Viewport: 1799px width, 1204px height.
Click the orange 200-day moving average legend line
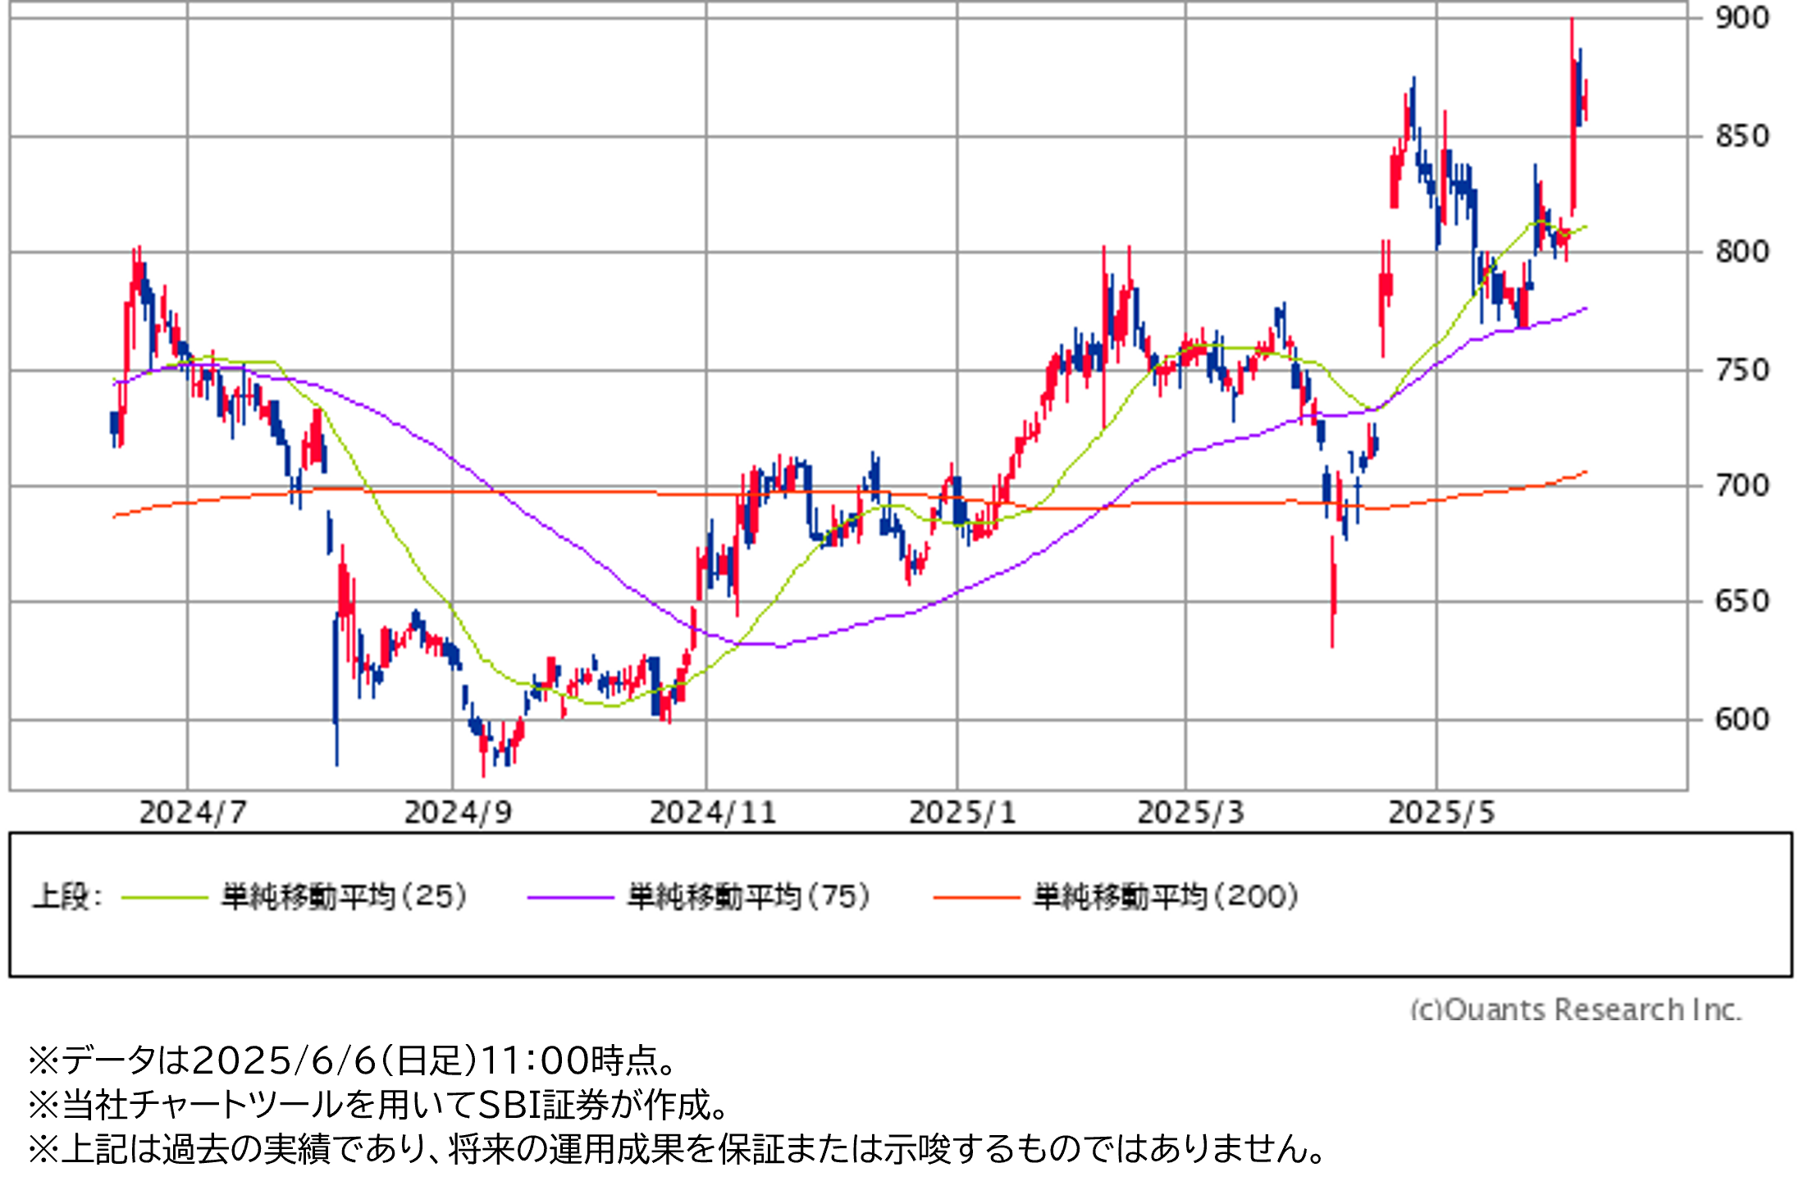[976, 898]
